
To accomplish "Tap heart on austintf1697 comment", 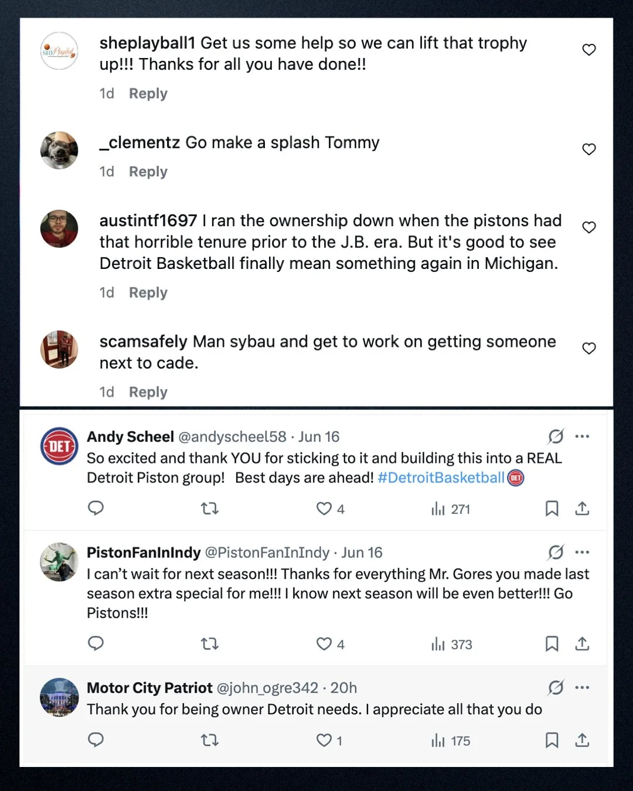I will (589, 227).
